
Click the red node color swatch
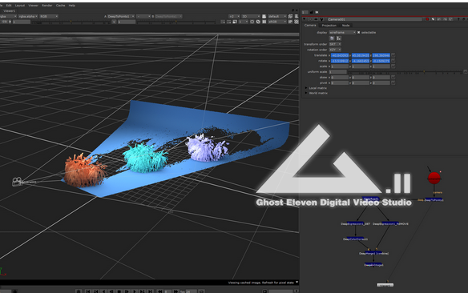tap(427, 19)
